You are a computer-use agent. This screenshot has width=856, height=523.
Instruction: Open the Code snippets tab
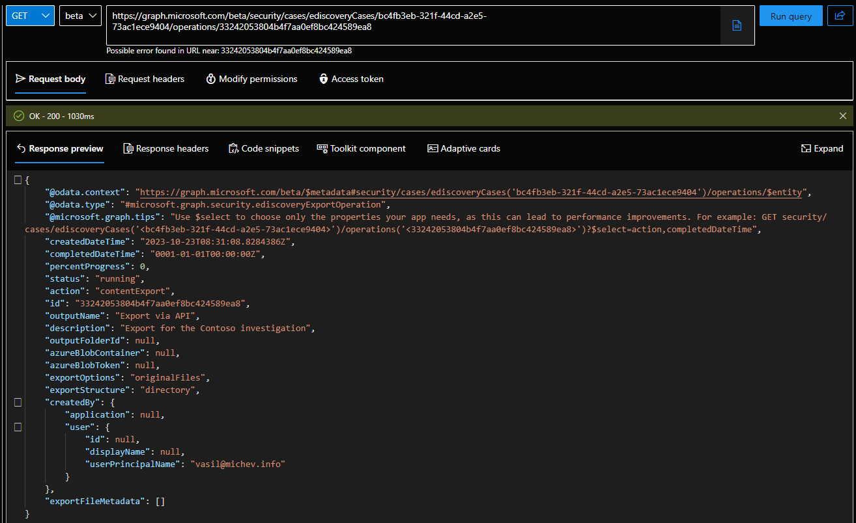pos(264,148)
